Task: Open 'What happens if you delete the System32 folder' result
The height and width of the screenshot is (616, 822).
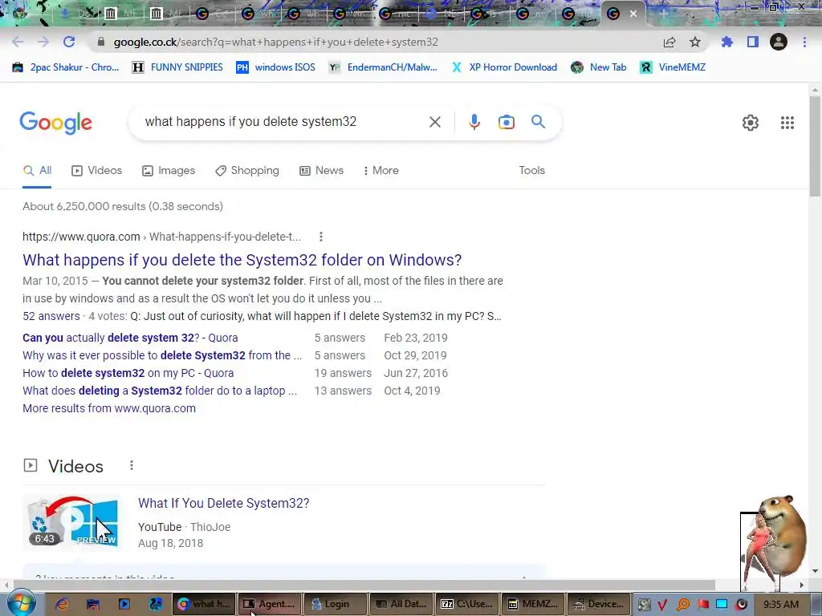Action: click(x=242, y=260)
